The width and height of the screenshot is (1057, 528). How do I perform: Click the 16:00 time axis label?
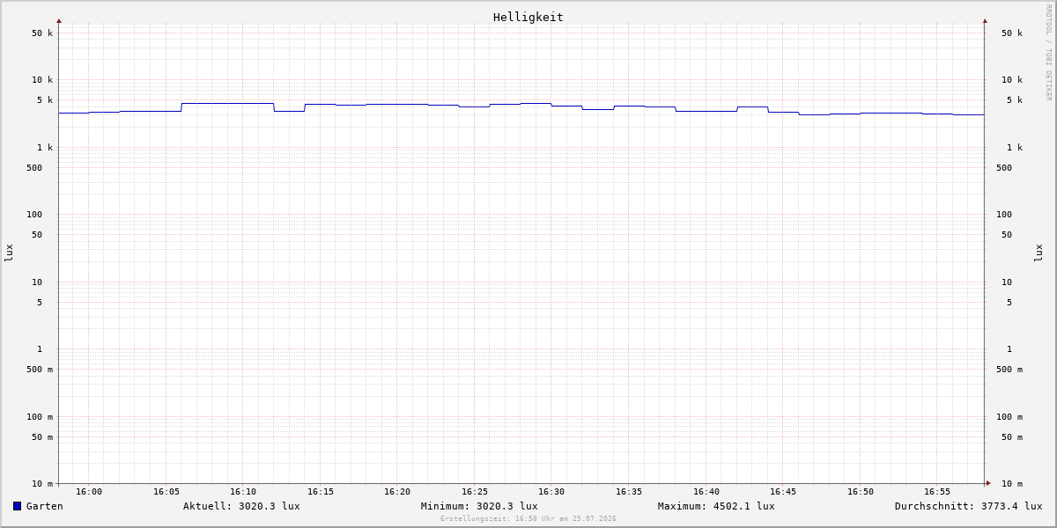pyautogui.click(x=89, y=492)
